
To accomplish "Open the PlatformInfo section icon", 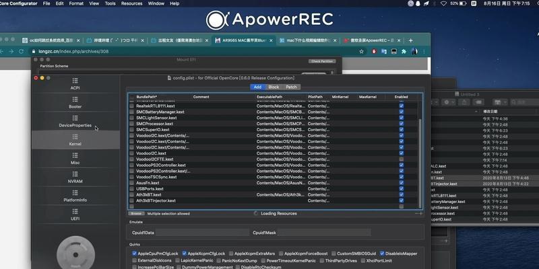I will coord(75,193).
